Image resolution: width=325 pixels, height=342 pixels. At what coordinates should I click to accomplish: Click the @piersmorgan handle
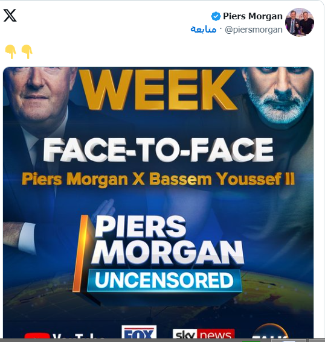[253, 30]
